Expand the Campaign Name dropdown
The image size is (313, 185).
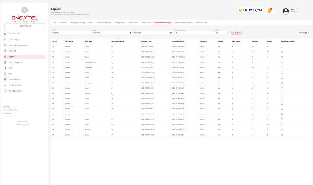point(193,33)
